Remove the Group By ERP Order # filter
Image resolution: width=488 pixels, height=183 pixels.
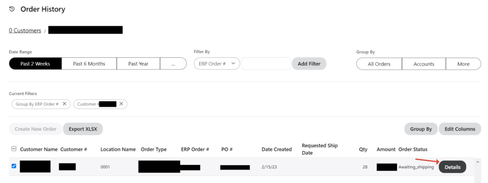pyautogui.click(x=65, y=104)
